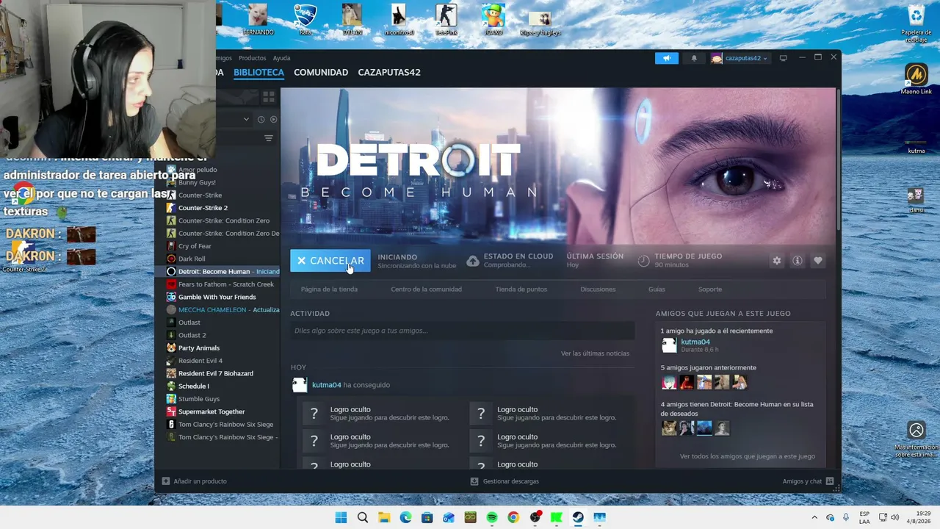Open Windows taskbar search

(x=363, y=517)
